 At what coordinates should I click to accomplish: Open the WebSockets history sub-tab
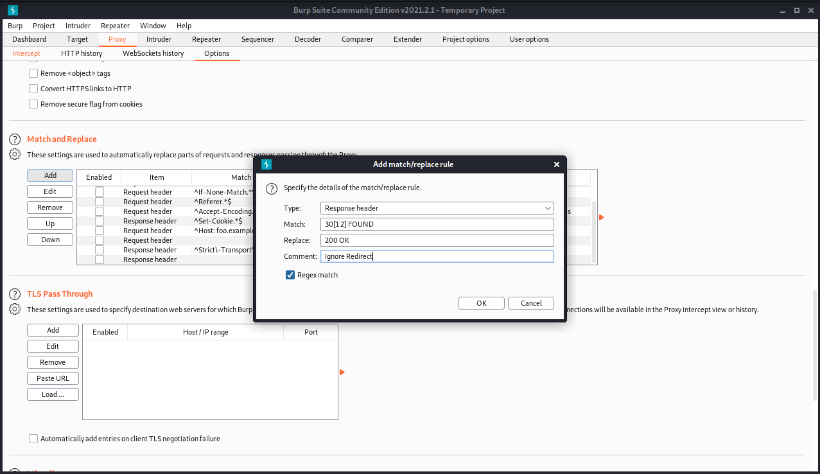(153, 53)
